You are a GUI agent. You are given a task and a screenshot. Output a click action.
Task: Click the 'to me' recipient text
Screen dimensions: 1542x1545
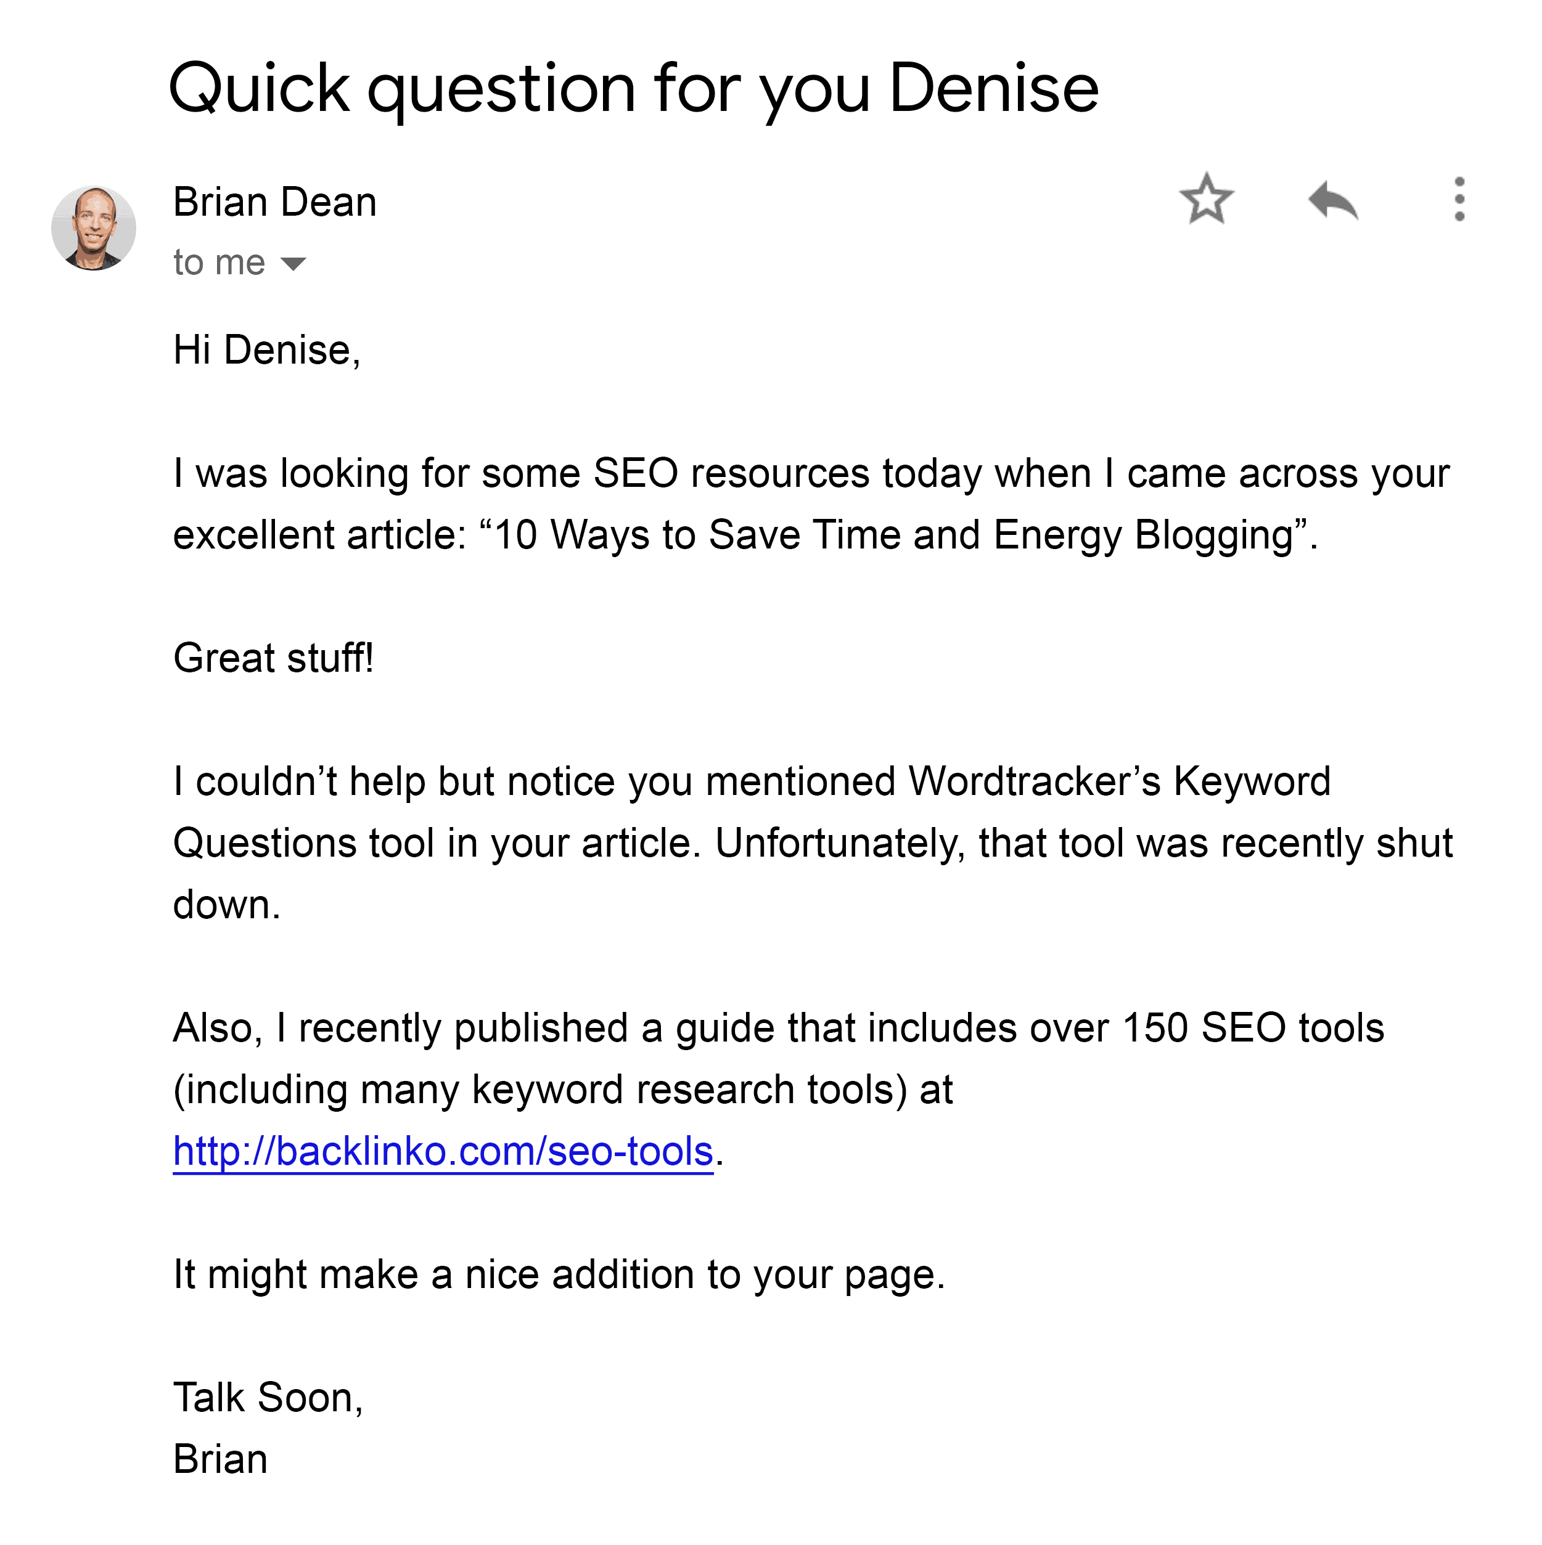point(218,263)
